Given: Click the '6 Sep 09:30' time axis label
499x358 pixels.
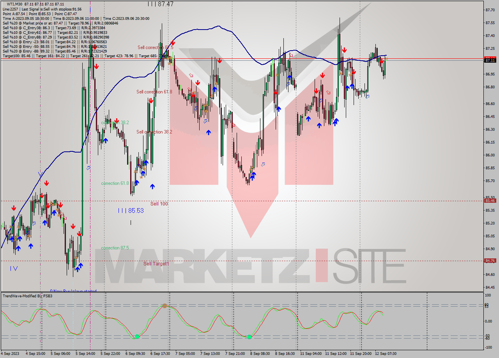Looking at the screenshot, I should coord(136,354).
